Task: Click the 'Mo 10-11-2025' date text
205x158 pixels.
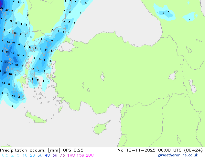Action: point(136,150)
